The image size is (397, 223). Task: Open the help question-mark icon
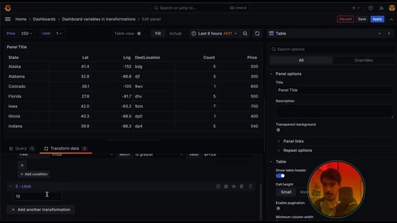[370, 8]
